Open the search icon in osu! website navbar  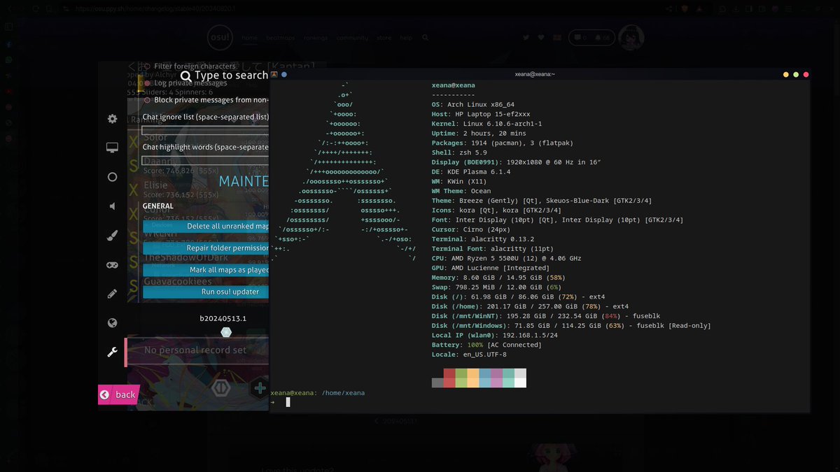pos(425,38)
